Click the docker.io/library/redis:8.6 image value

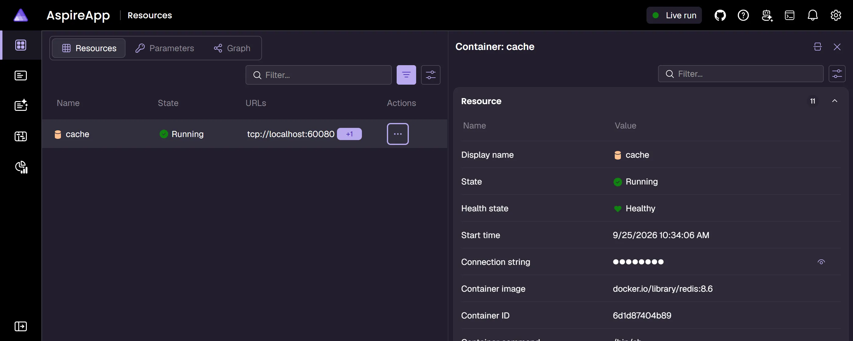[663, 289]
